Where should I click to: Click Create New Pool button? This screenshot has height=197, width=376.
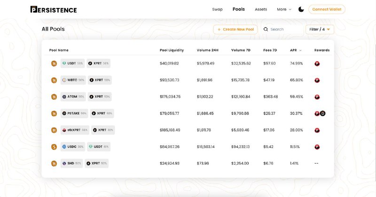235,29
